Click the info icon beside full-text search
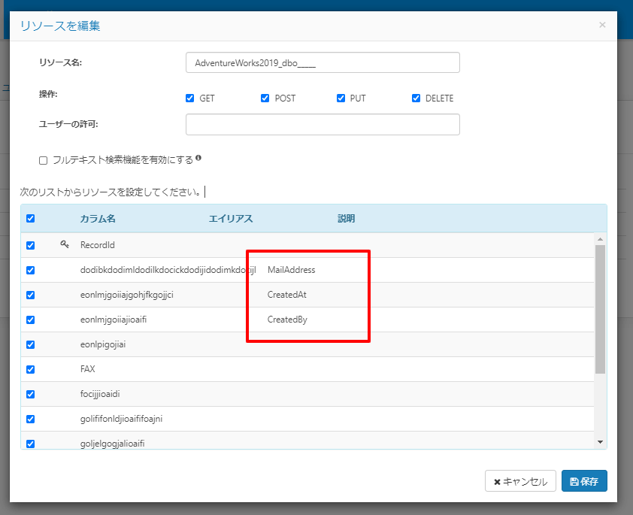Viewport: 633px width, 515px height. (x=198, y=158)
